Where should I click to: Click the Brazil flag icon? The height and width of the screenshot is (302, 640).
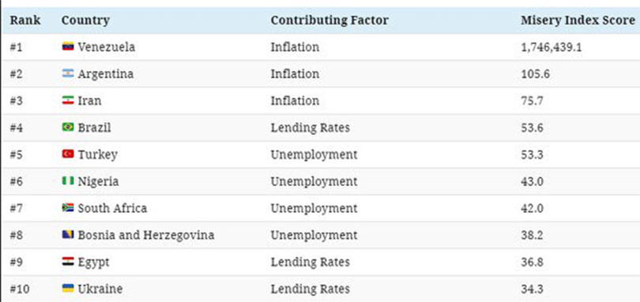point(68,127)
